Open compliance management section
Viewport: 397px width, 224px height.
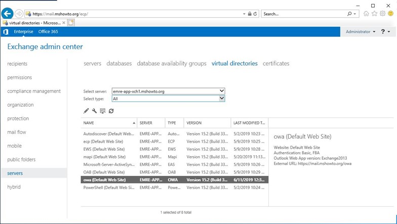(x=34, y=91)
